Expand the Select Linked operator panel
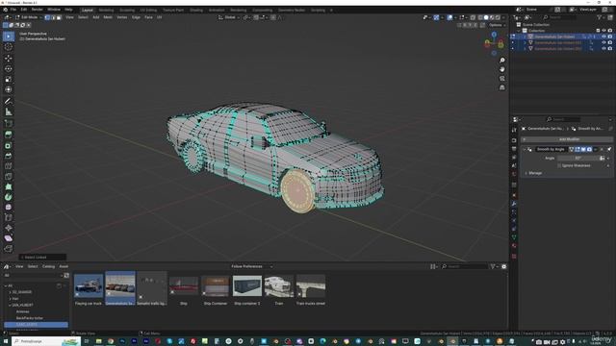Image resolution: width=616 pixels, height=346 pixels. (x=42, y=258)
